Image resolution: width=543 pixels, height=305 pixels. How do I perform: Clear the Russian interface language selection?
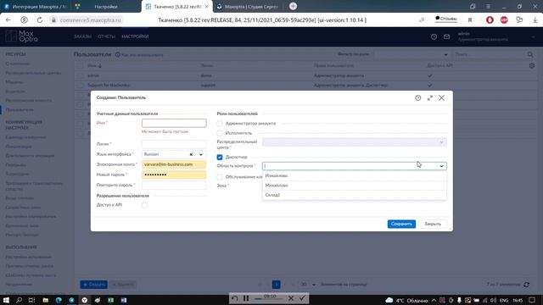coord(191,154)
